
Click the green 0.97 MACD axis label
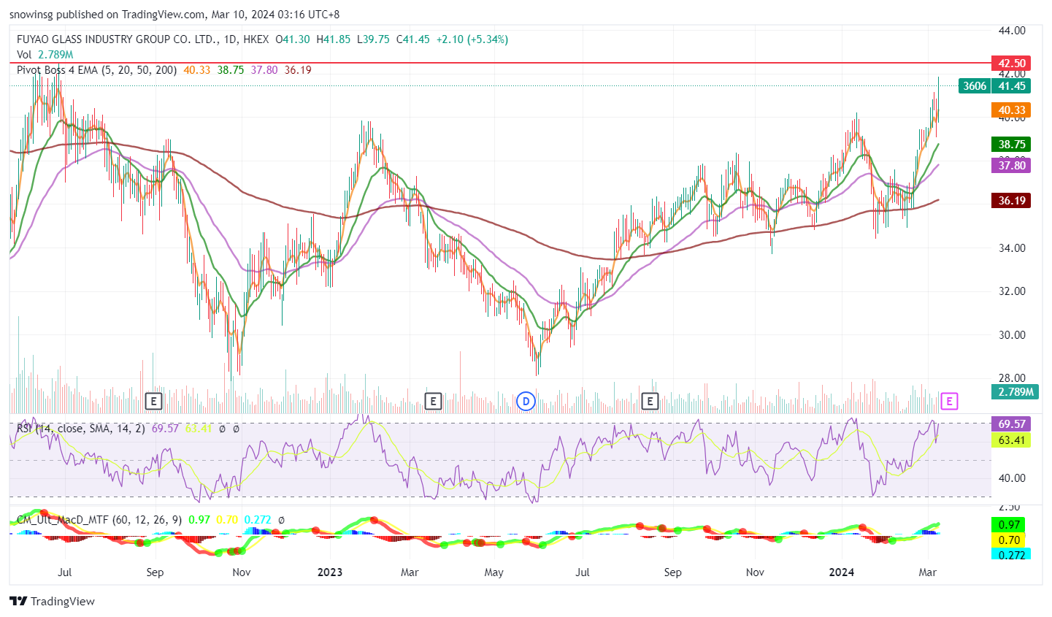1008,525
